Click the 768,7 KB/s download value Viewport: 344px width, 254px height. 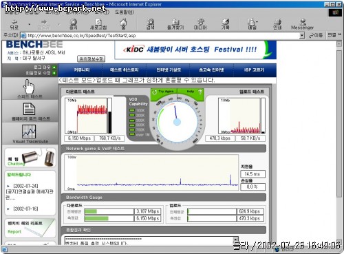pyautogui.click(x=109, y=138)
